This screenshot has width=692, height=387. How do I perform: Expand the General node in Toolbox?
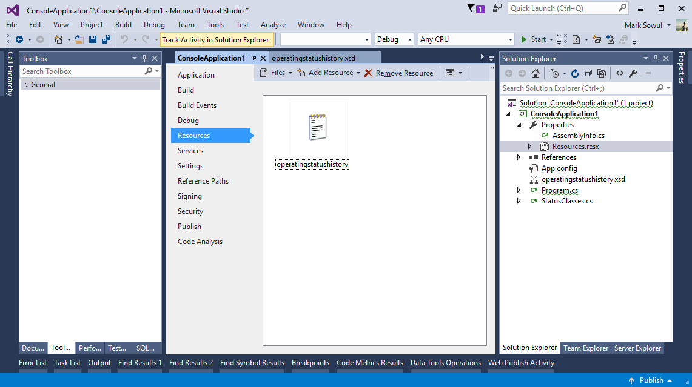pyautogui.click(x=26, y=85)
